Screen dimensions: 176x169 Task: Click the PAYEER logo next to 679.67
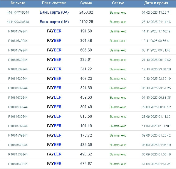click(54, 164)
